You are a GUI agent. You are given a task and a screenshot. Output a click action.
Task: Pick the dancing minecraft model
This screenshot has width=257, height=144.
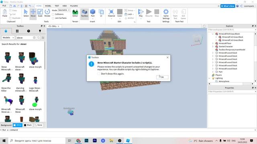tap(21, 79)
